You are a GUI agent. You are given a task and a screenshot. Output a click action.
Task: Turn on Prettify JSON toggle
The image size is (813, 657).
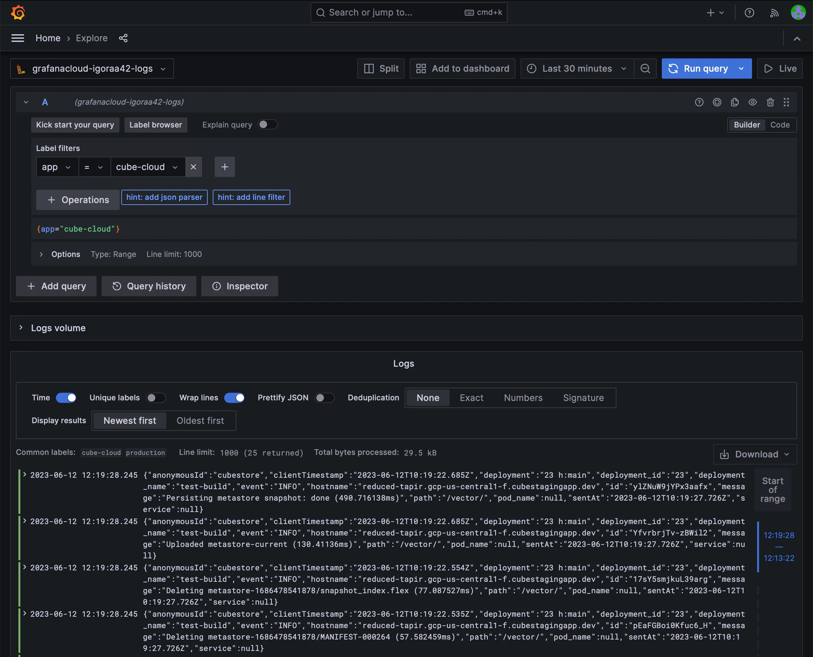[x=324, y=398]
